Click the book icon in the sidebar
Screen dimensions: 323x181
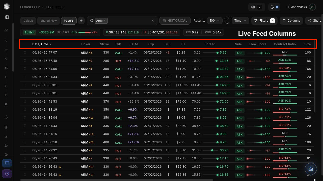pyautogui.click(x=7, y=163)
